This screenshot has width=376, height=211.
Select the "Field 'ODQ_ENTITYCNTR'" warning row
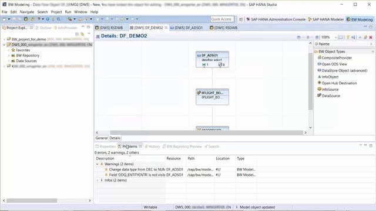point(176,175)
